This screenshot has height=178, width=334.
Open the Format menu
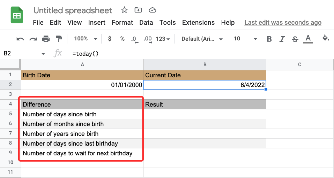pyautogui.click(x=122, y=23)
